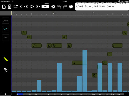Select the note labeled き
Viewport: 129px width, 96px height.
(57, 46)
